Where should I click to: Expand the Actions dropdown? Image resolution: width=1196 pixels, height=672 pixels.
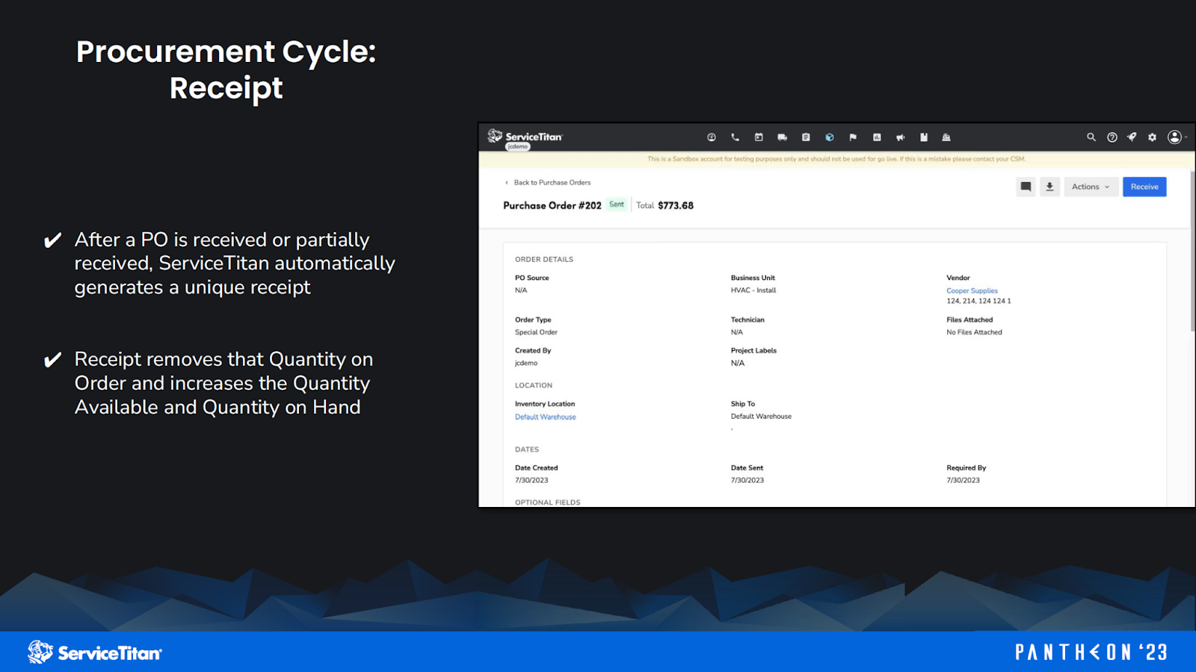[1091, 187]
